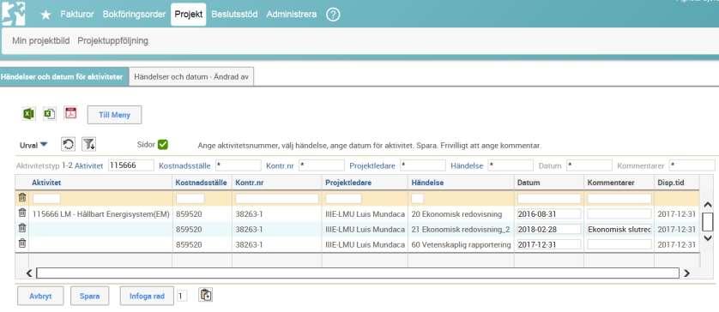Sort by the Projektledare column header

(348, 183)
